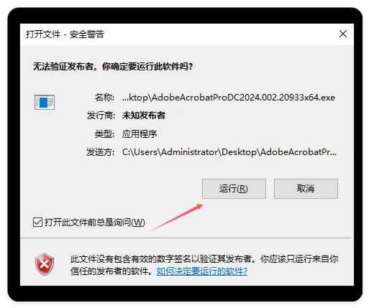
Task: Click the 名称: field label
Action: pyautogui.click(x=104, y=98)
